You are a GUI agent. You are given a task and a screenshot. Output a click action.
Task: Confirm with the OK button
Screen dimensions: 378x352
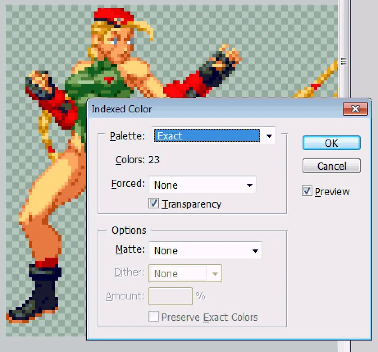click(x=332, y=143)
